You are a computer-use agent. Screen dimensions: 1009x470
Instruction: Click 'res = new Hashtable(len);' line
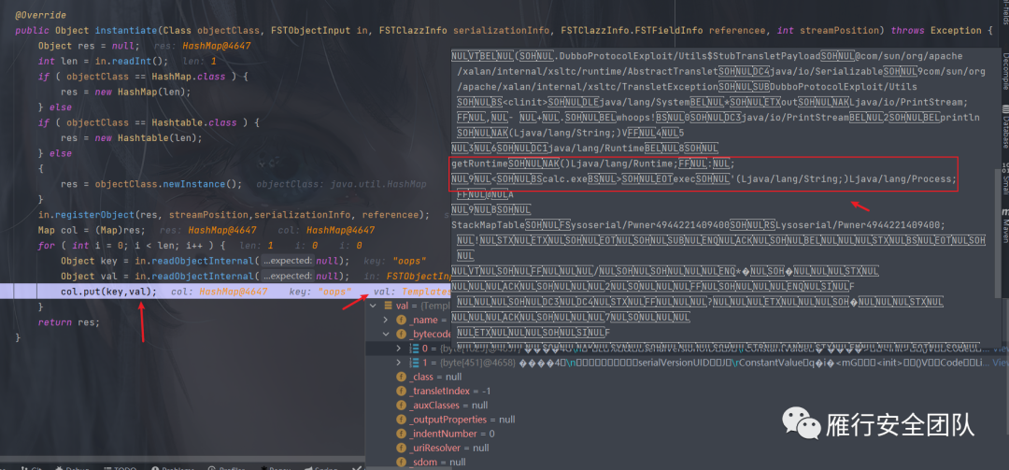(x=132, y=137)
